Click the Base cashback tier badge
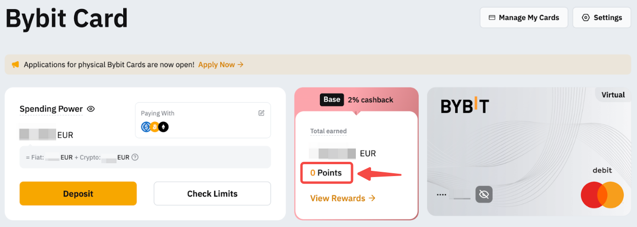637x227 pixels. (332, 99)
